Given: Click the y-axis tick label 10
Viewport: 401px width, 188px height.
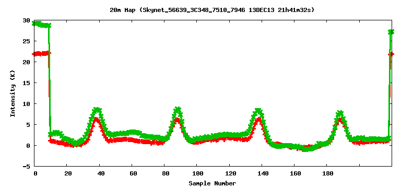Looking at the screenshot, I should coord(27,103).
